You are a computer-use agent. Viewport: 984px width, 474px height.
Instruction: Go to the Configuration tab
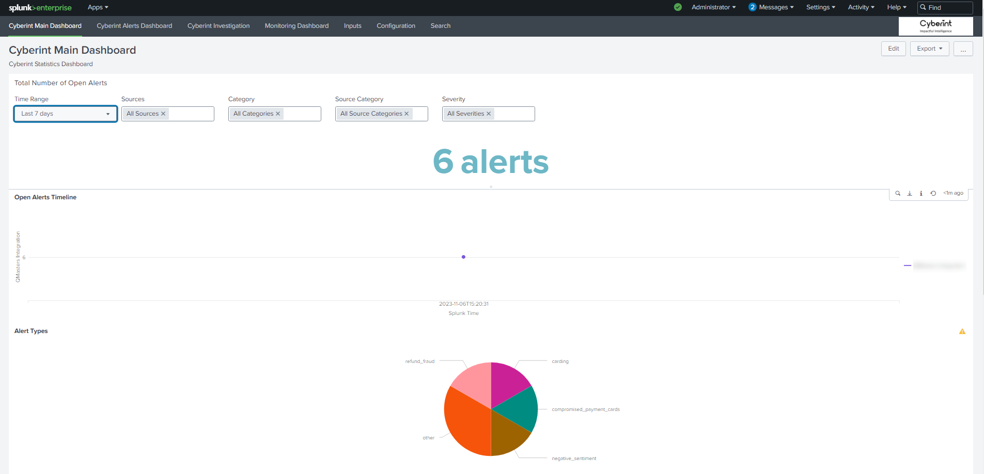click(x=396, y=26)
